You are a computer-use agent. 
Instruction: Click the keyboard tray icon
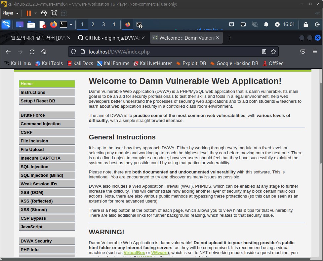pos(243,24)
